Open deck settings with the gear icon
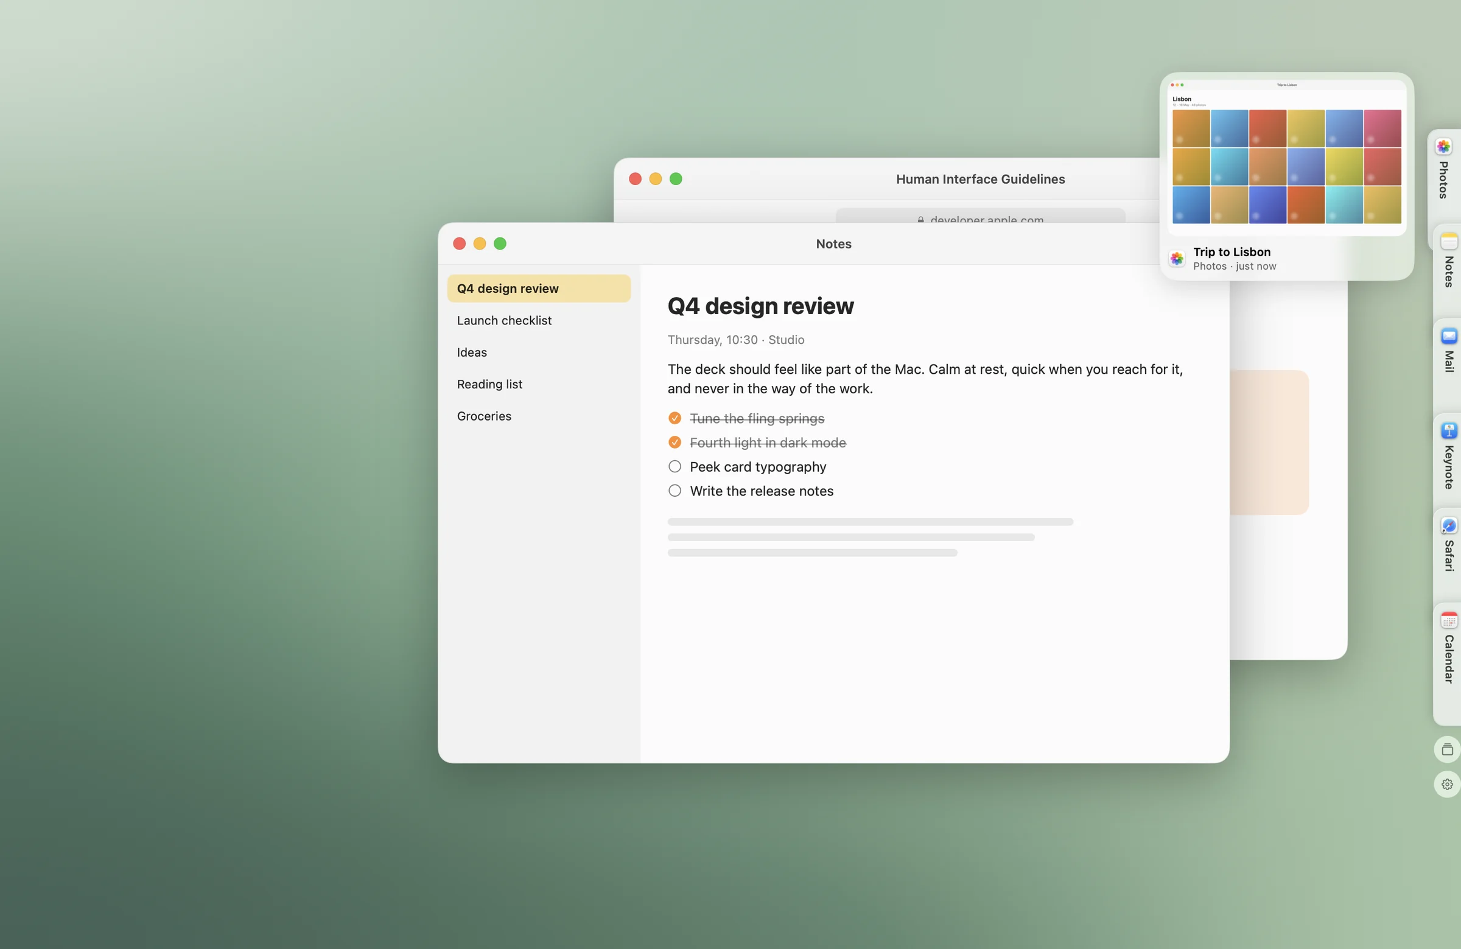 click(1447, 785)
